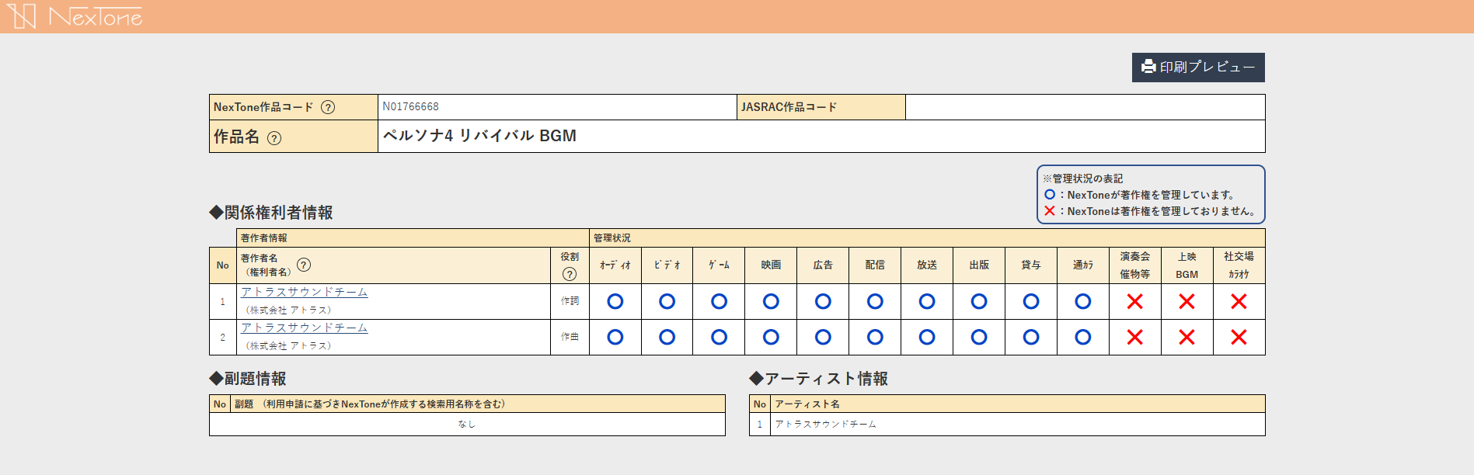Click the 貸与 circle in row 2
Screen dimensions: 1474x475
pos(1031,337)
